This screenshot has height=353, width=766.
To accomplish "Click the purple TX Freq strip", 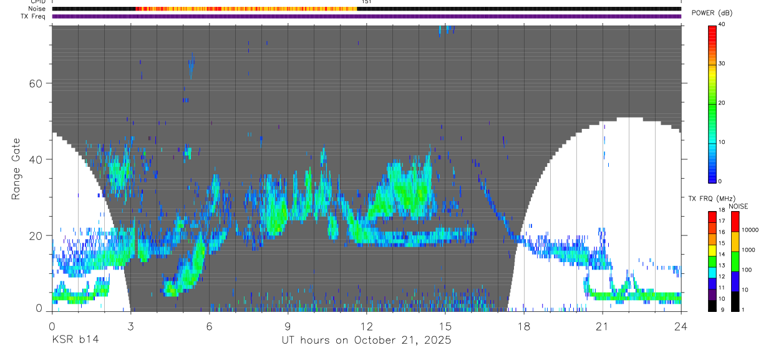I will click(366, 16).
